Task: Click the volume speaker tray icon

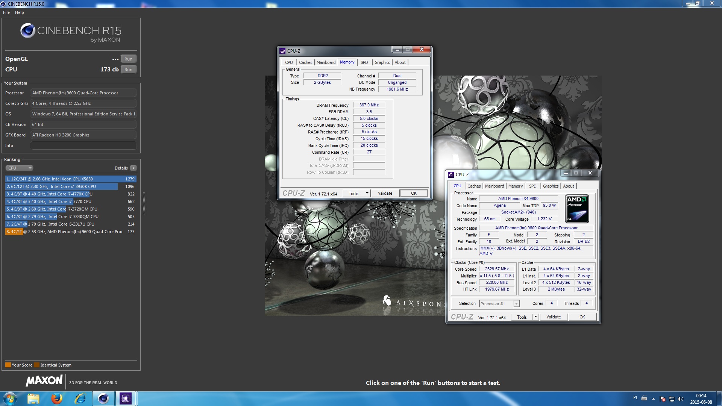Action: (680, 399)
